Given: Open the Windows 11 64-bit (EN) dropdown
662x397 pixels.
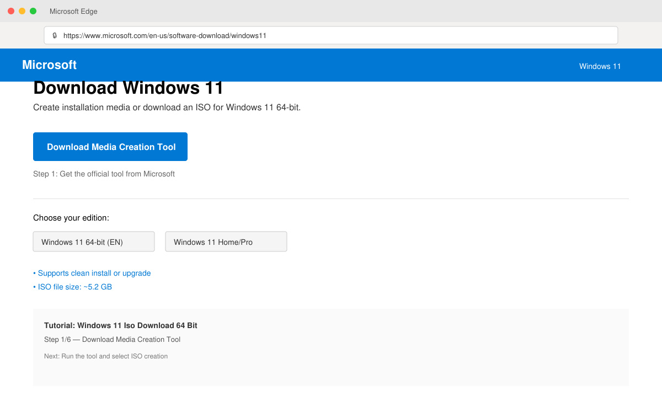Looking at the screenshot, I should (x=94, y=242).
